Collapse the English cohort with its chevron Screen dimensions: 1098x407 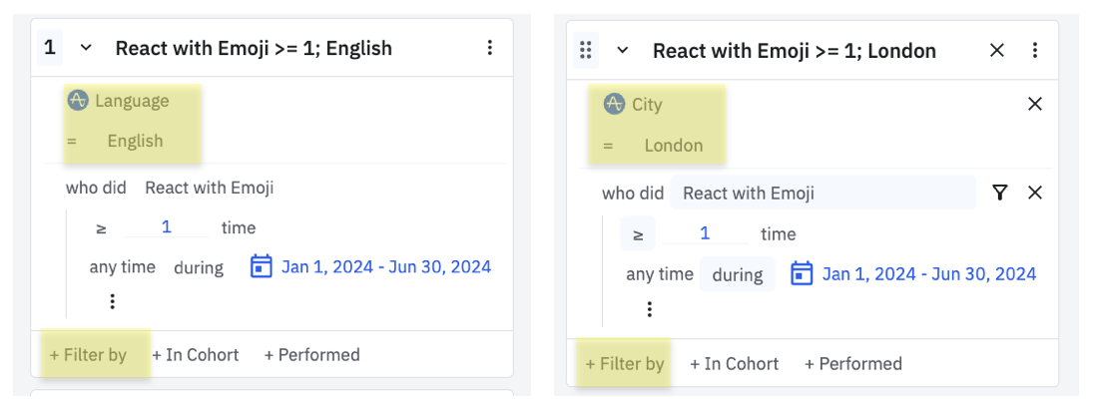click(x=86, y=48)
